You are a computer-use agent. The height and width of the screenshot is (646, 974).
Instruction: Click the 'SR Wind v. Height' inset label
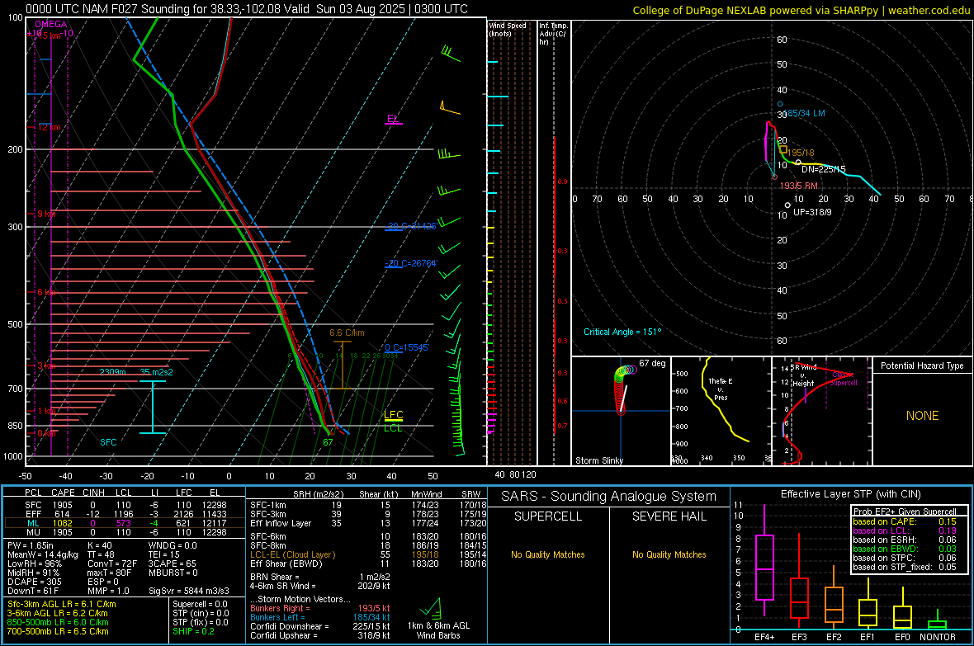[x=804, y=375]
